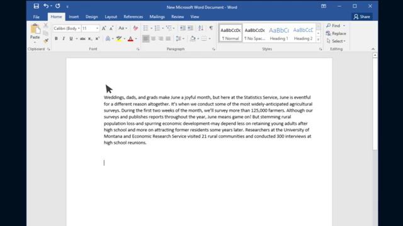Click the Paste clipboard icon
Image resolution: width=403 pixels, height=226 pixels.
pos(35,29)
